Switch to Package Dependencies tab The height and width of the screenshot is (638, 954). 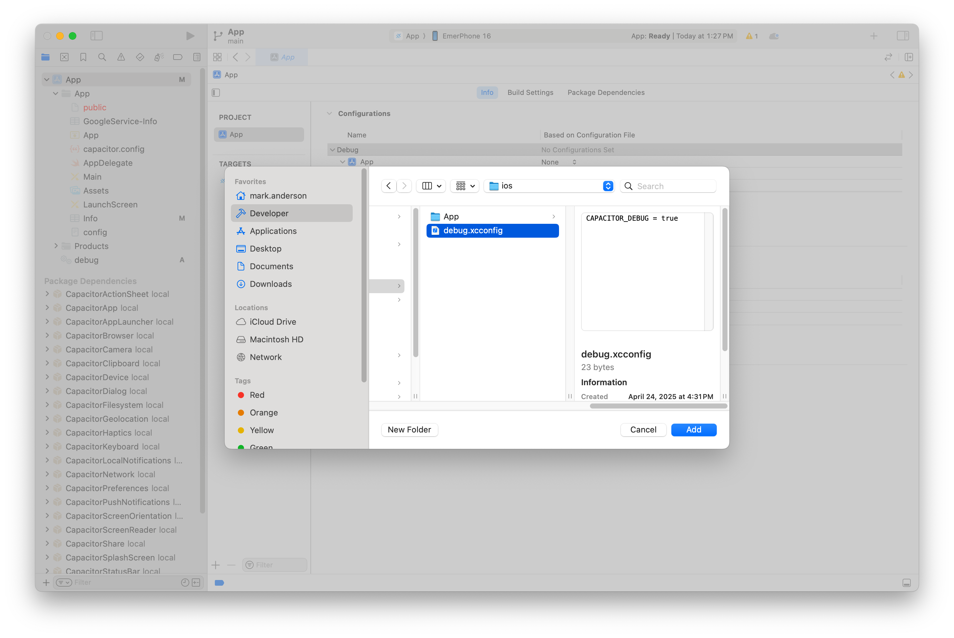[x=606, y=92]
